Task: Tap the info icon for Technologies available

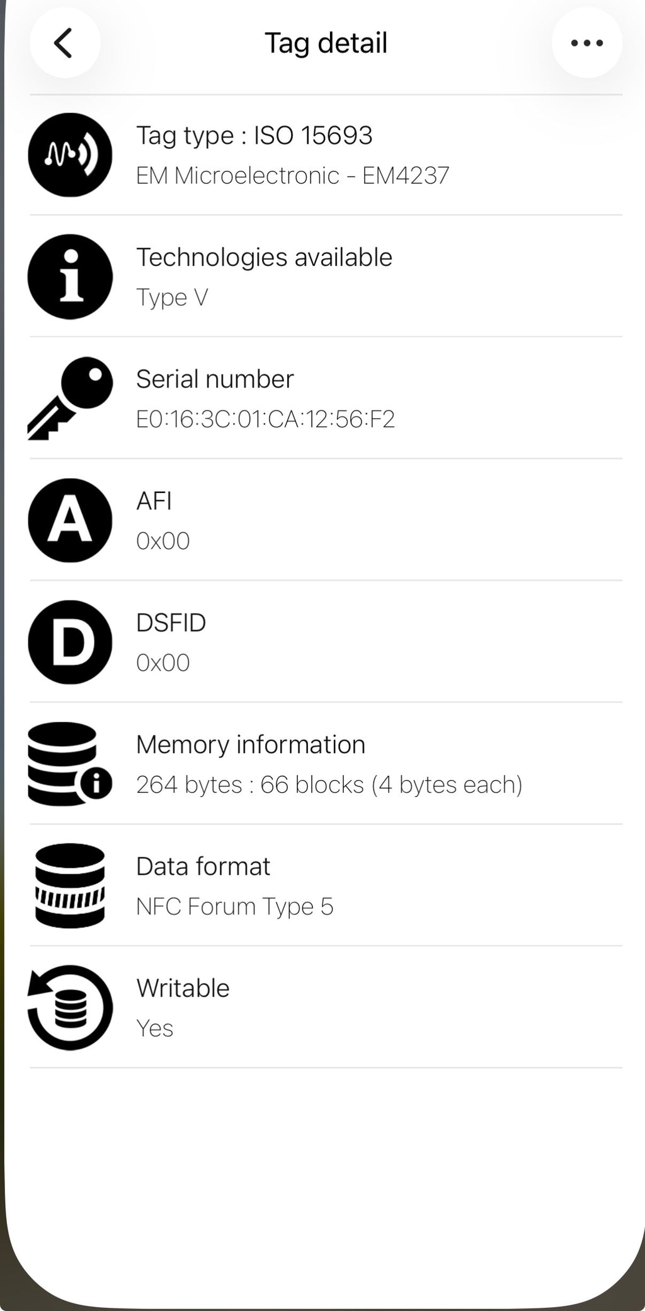Action: [70, 276]
